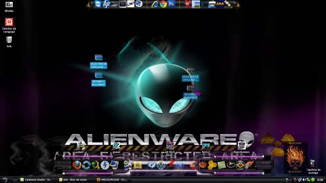Open the gold R icon in dock

pyautogui.click(x=138, y=165)
